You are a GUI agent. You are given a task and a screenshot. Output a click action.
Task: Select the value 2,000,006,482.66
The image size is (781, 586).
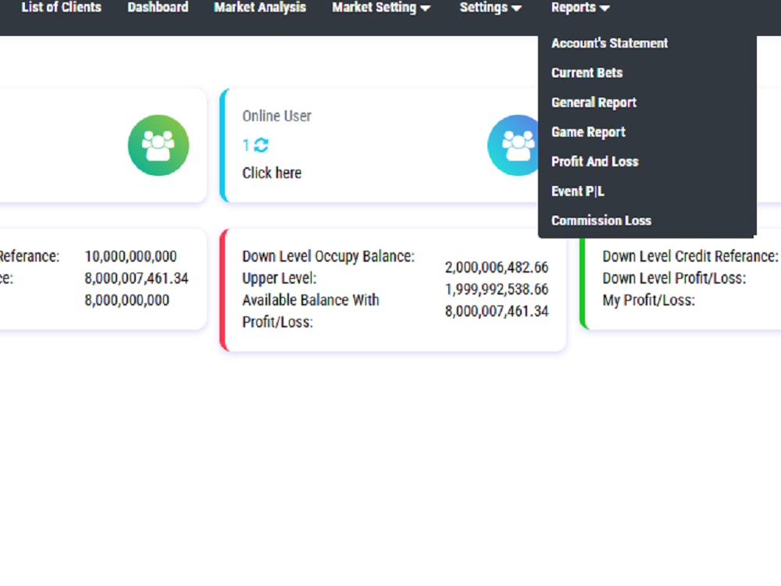pyautogui.click(x=497, y=267)
